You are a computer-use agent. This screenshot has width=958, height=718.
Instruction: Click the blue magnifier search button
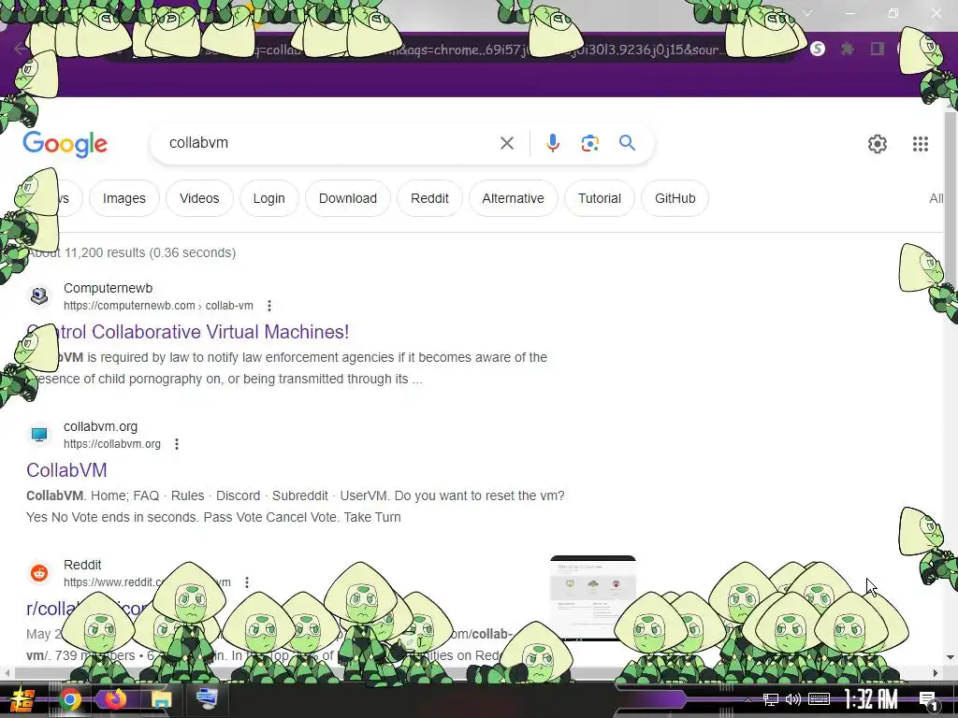point(627,143)
